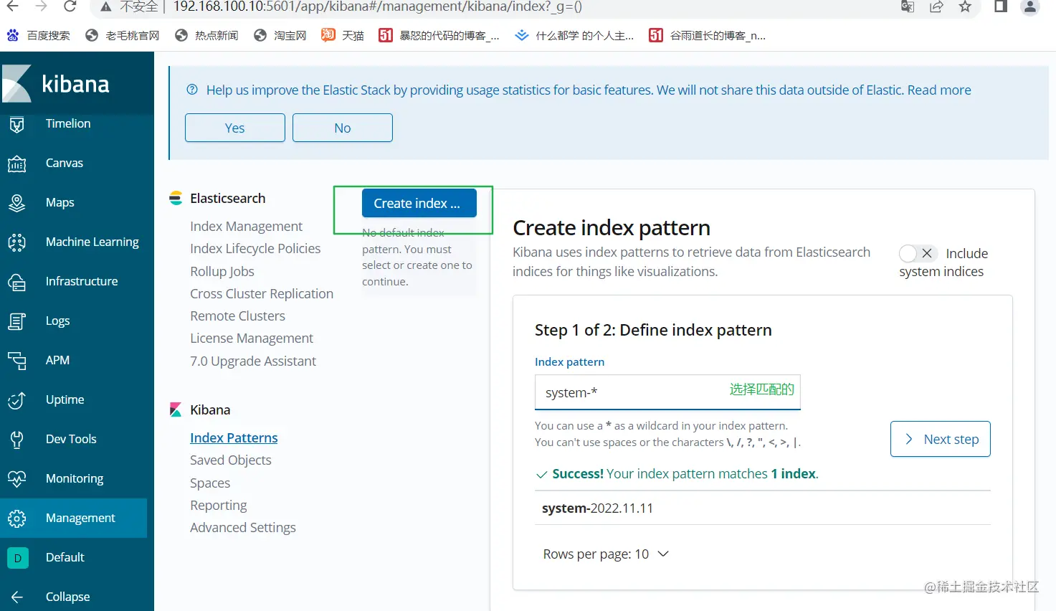Open the 百度搜索 bookmark

pos(39,35)
